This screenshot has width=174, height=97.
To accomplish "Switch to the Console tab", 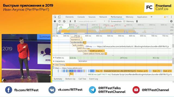I will click(81, 17).
